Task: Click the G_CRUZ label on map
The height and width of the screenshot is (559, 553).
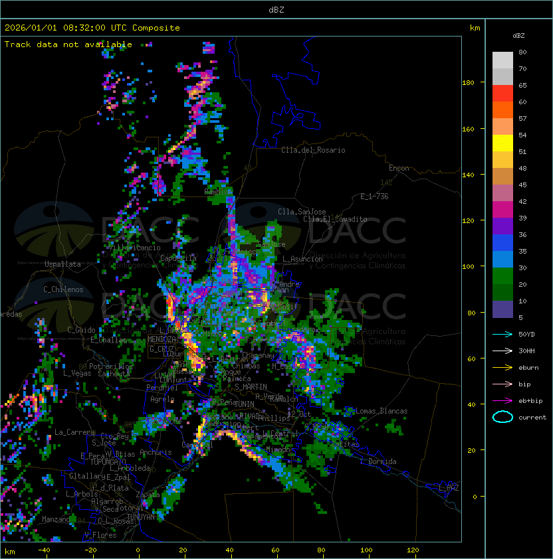Action: (x=162, y=349)
